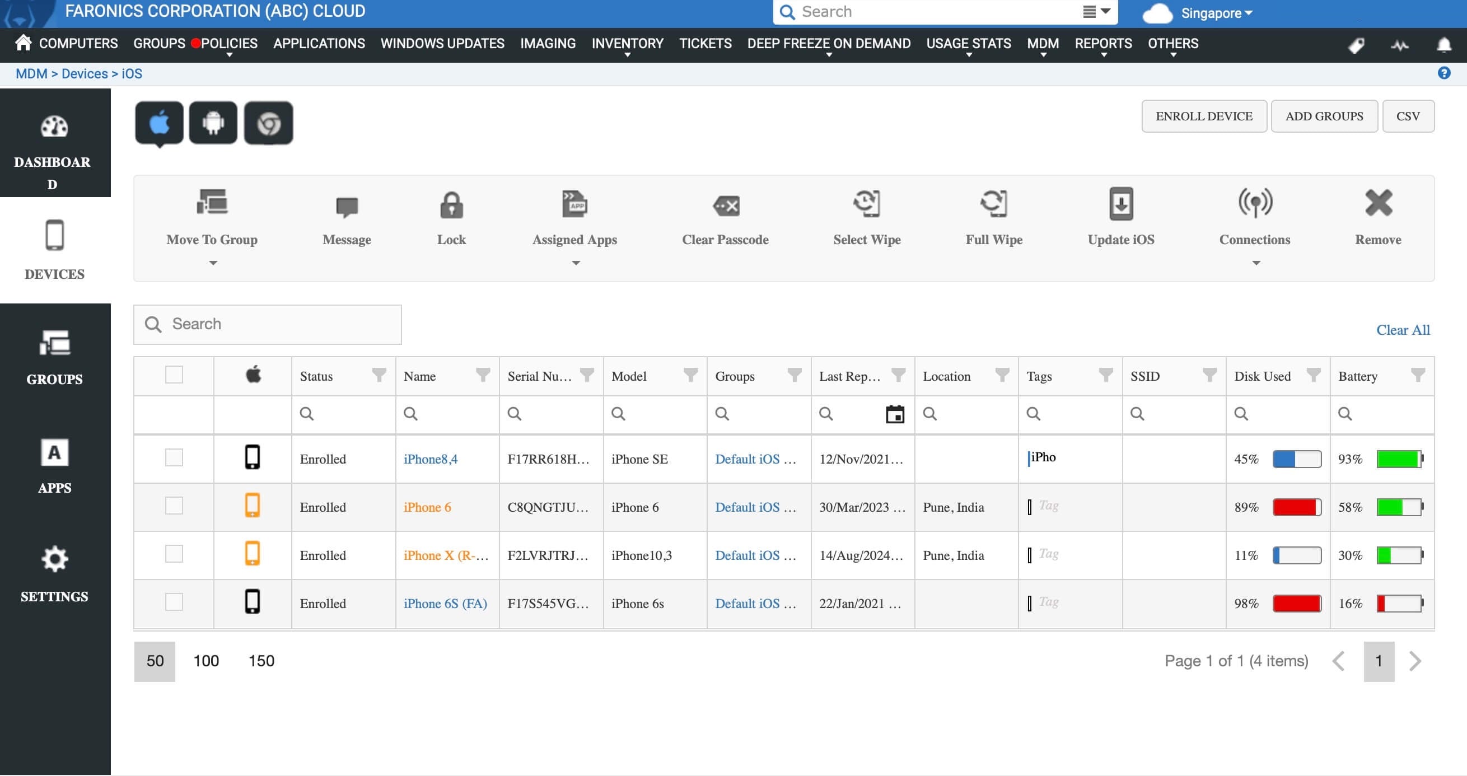Click the Lock device action icon
Image resolution: width=1467 pixels, height=776 pixels.
click(452, 205)
